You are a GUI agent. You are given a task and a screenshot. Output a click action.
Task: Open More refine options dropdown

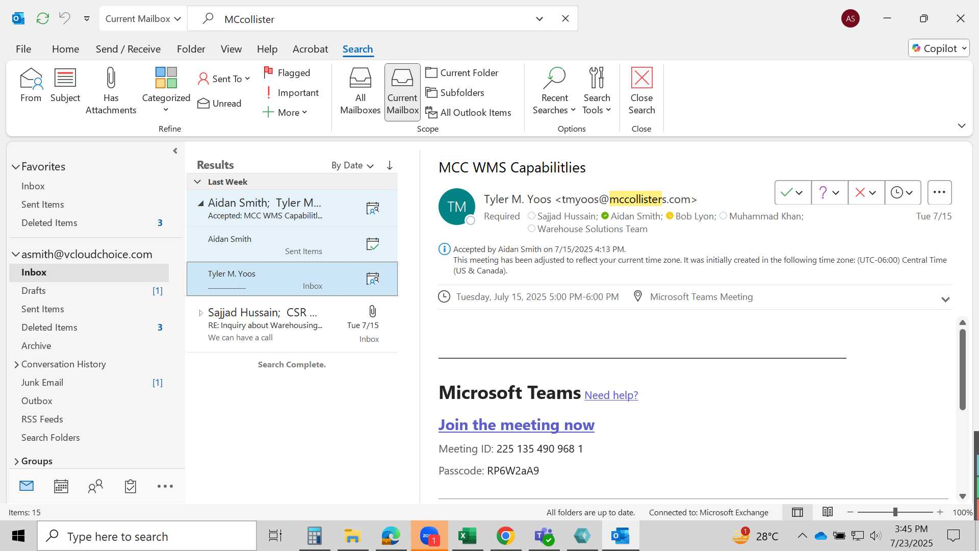(285, 112)
